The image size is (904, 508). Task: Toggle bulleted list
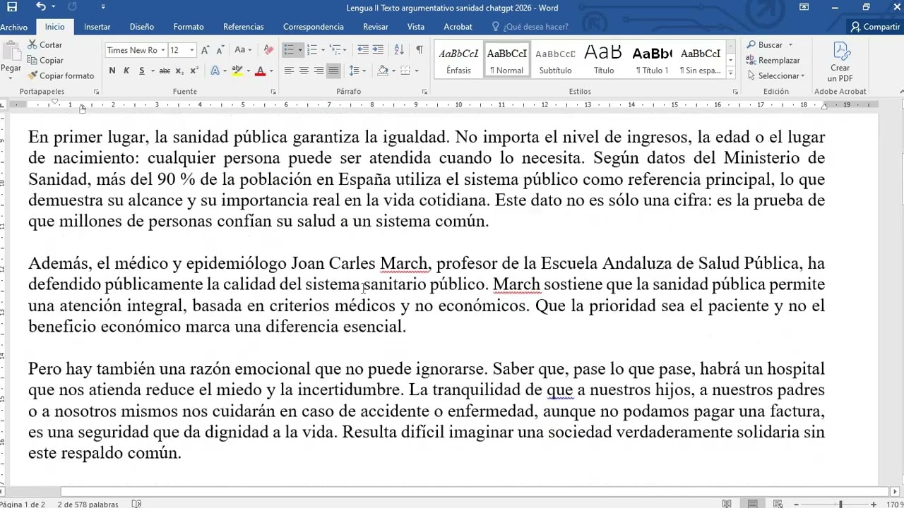coord(288,50)
